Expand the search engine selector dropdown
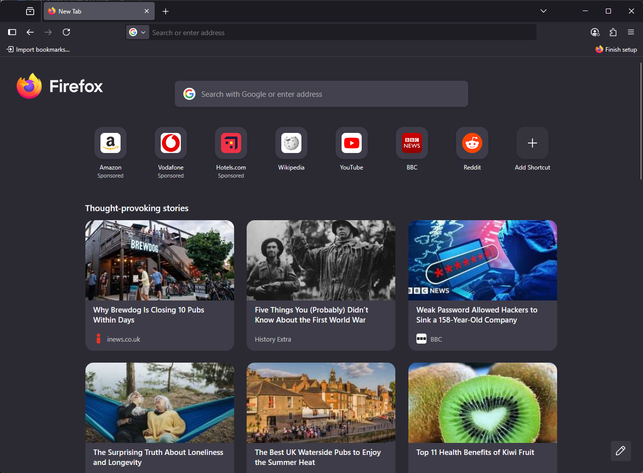The height and width of the screenshot is (473, 643). tap(137, 32)
